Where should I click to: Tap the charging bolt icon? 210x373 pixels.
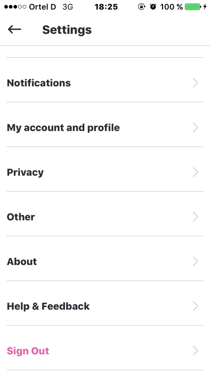(205, 7)
